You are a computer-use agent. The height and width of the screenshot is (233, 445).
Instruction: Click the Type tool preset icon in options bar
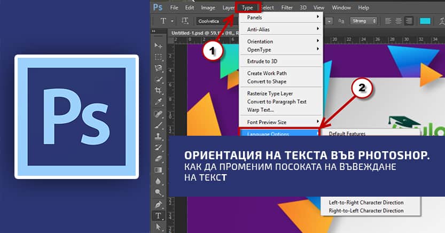(x=163, y=21)
